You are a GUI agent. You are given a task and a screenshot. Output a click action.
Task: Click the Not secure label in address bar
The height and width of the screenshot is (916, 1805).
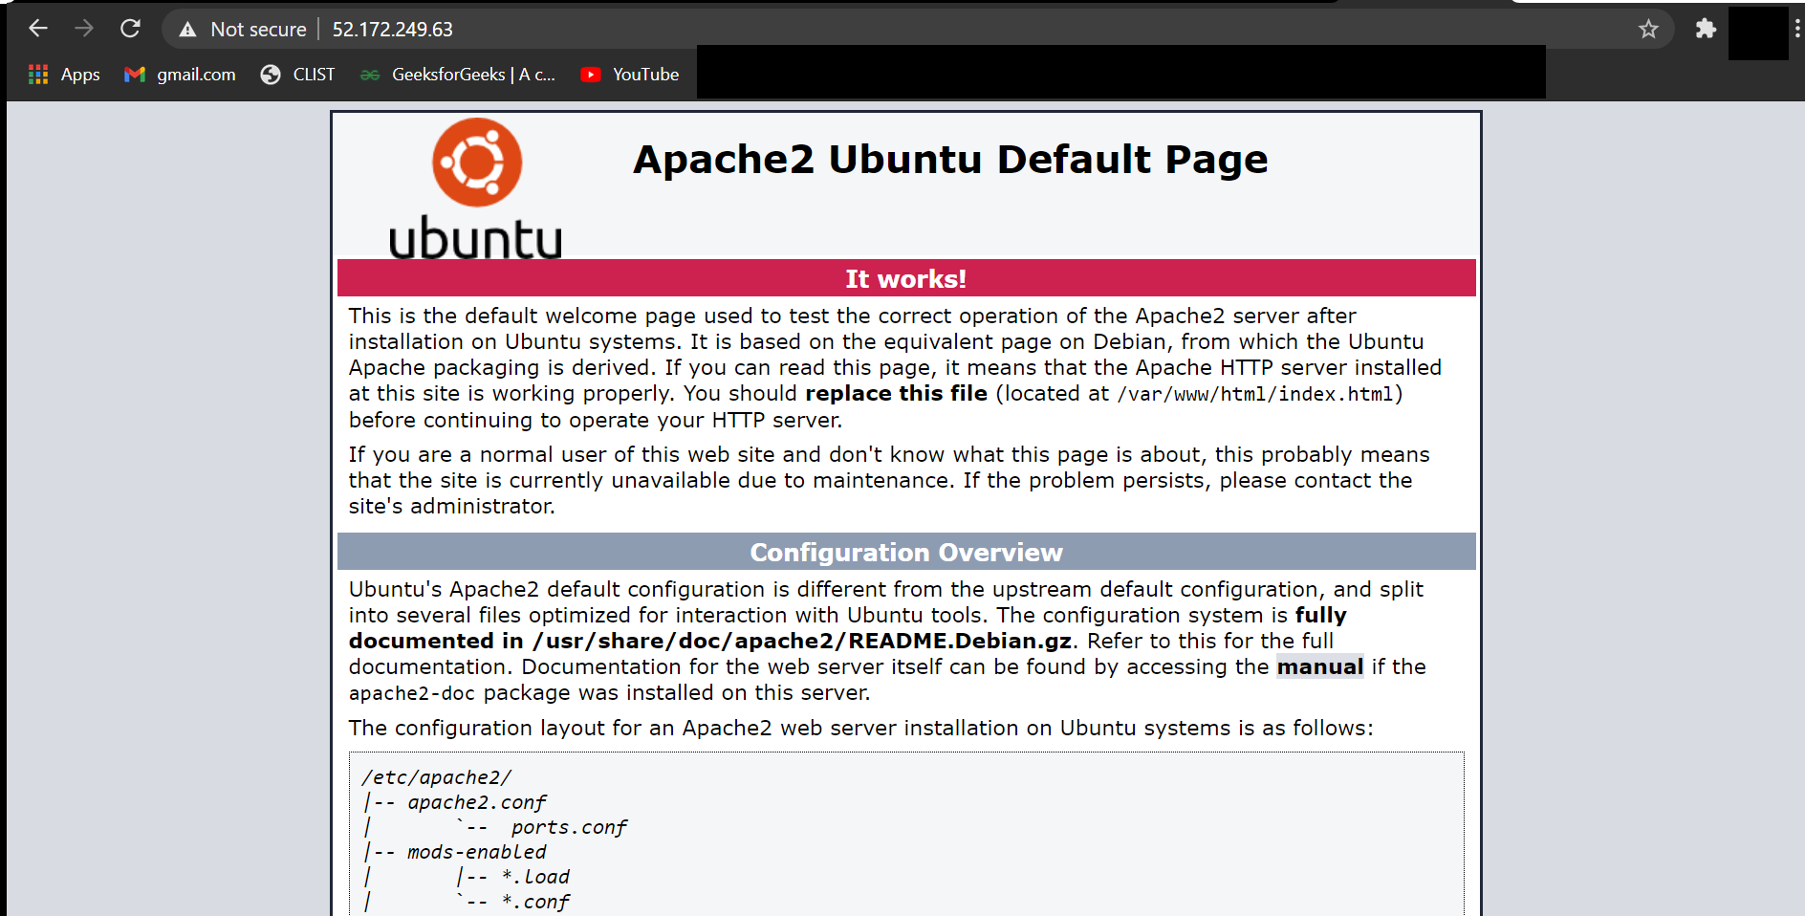pyautogui.click(x=258, y=30)
